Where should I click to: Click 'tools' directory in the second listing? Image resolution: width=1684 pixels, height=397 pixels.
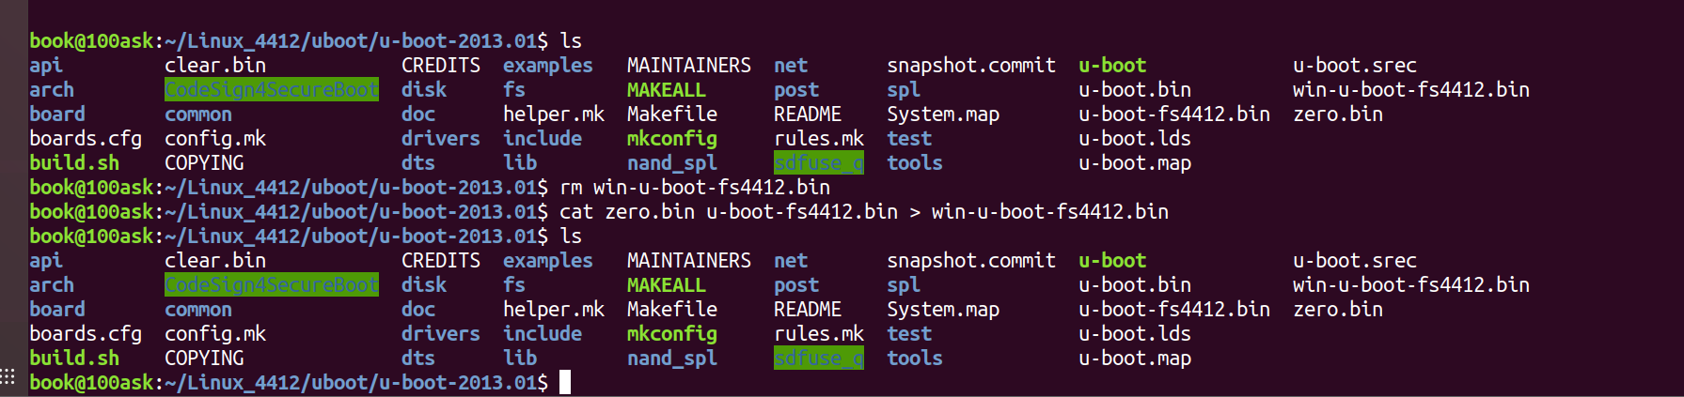pos(915,358)
